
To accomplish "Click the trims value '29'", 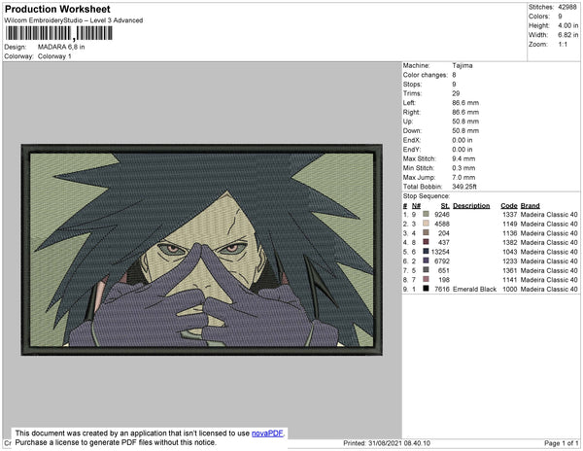I will click(457, 93).
